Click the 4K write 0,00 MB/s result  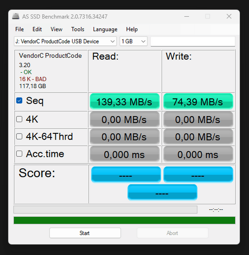[198, 119]
